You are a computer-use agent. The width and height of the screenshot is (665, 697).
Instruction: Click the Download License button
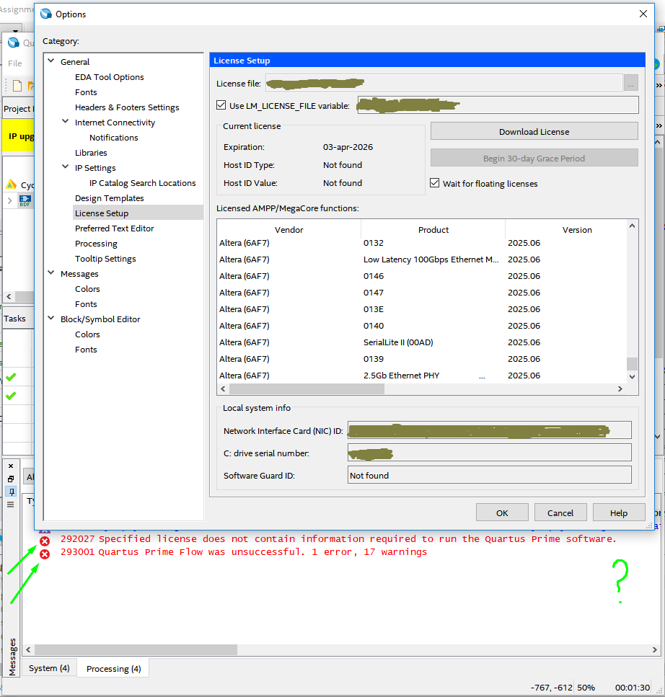tap(534, 132)
